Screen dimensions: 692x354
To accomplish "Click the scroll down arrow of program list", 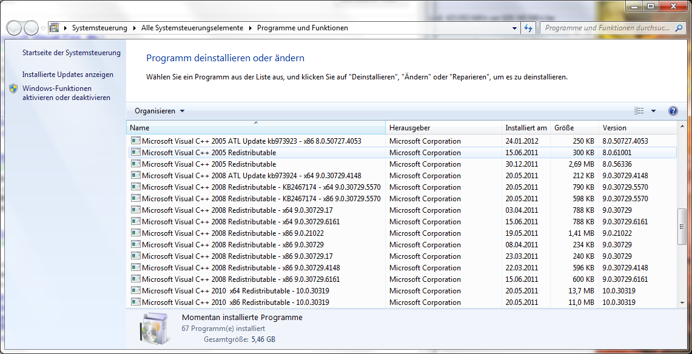I will (682, 302).
